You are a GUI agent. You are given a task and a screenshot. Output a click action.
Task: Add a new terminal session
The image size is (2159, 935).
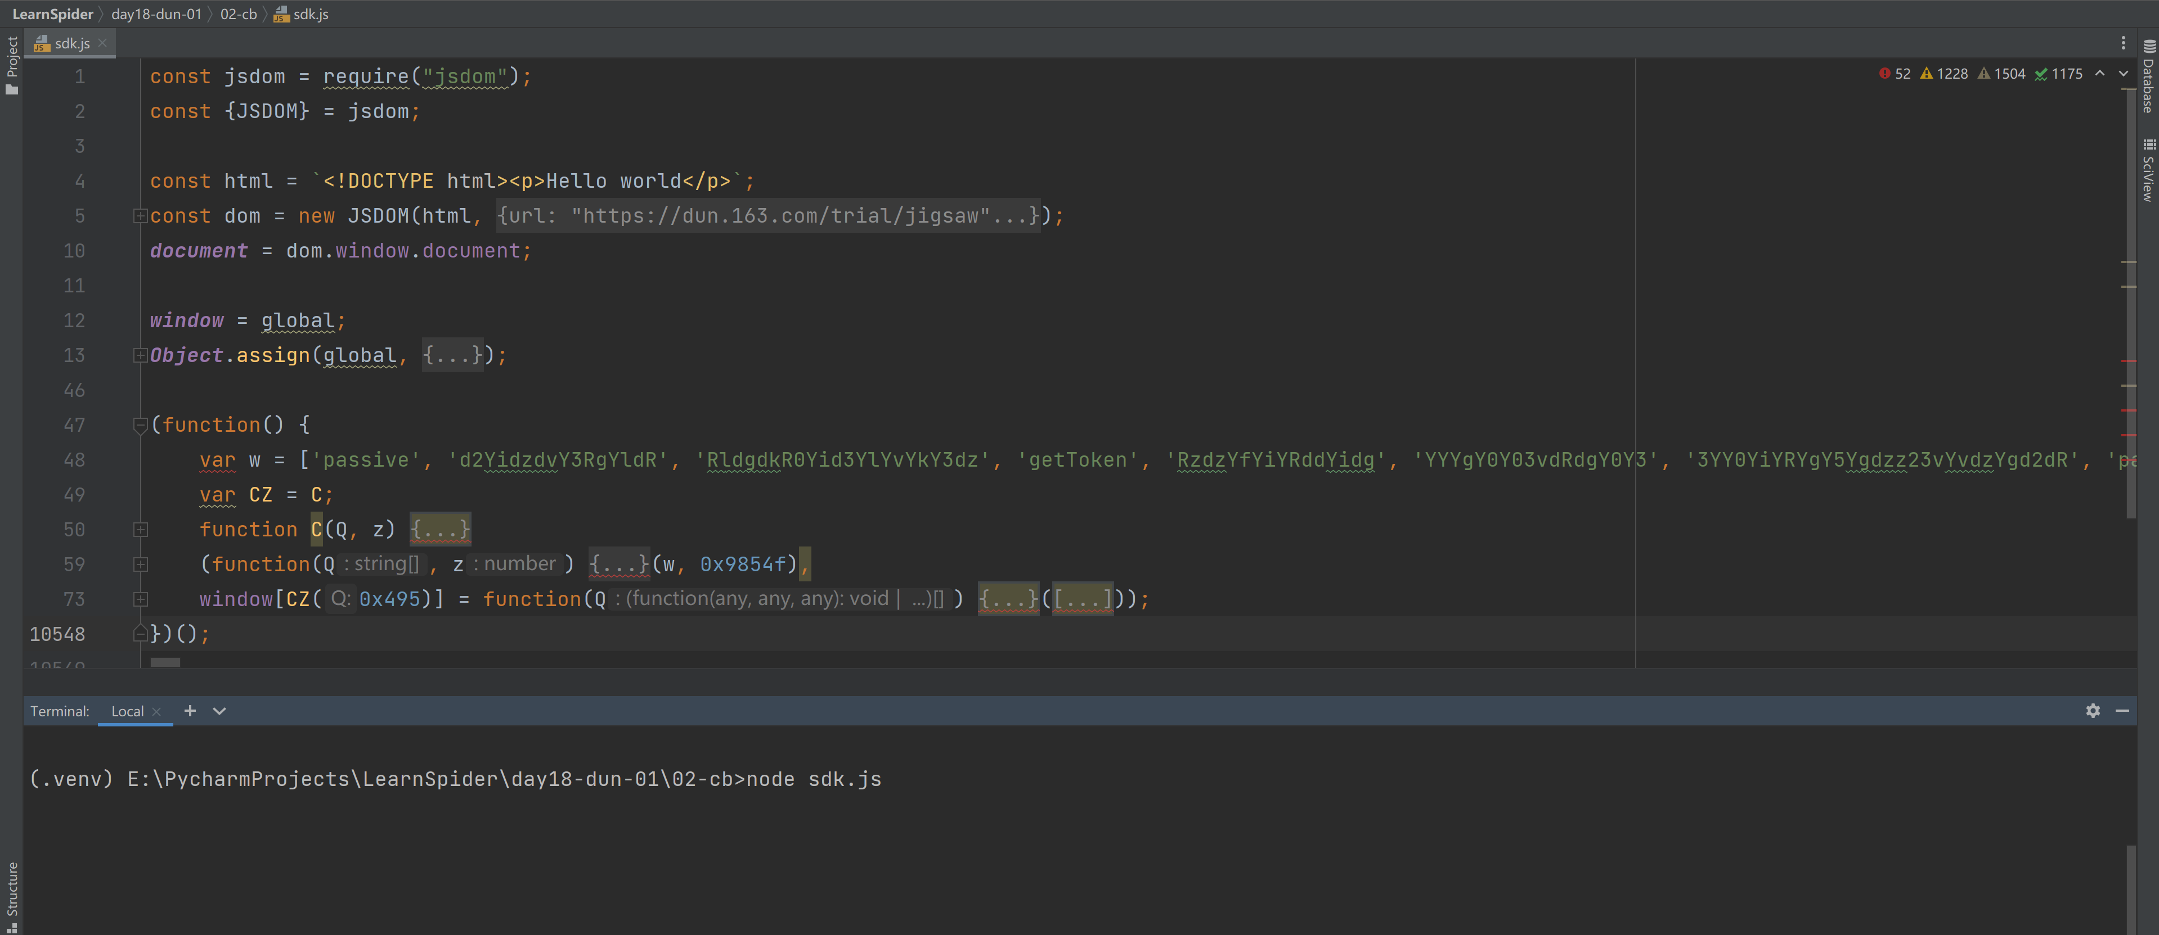[190, 711]
